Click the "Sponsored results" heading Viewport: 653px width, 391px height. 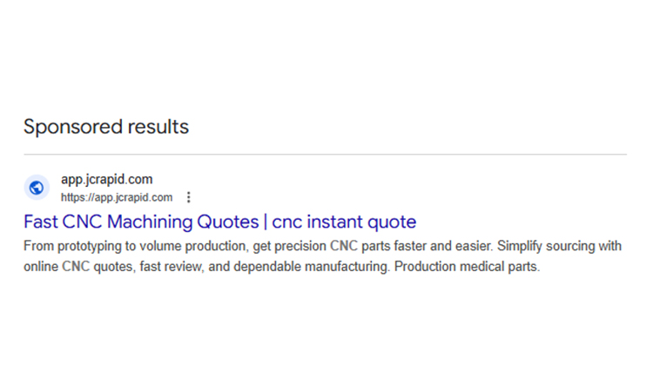(105, 127)
